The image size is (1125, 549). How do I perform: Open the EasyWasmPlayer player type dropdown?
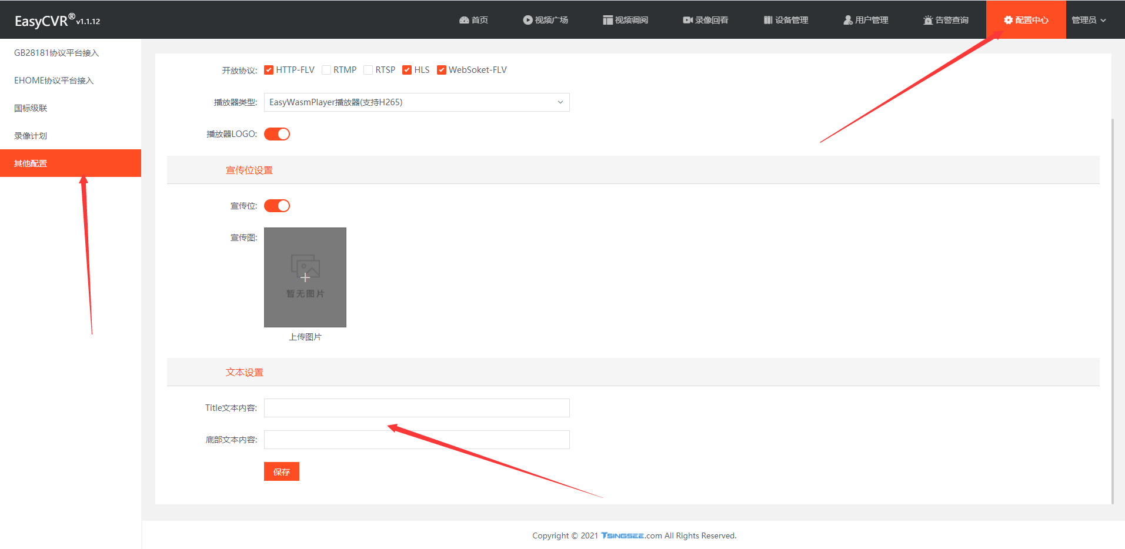(416, 102)
